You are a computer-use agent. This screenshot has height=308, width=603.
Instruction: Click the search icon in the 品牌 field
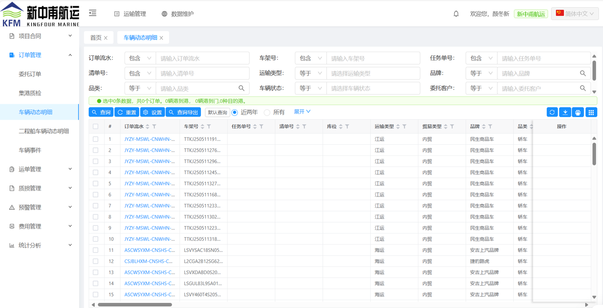[x=583, y=73]
